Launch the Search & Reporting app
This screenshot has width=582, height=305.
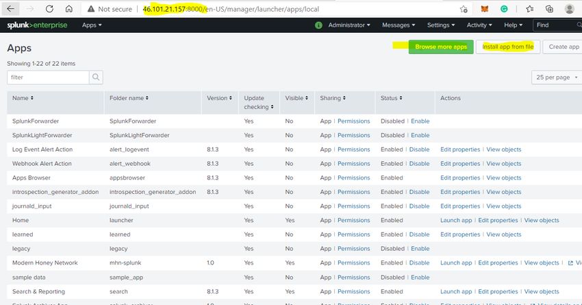point(456,291)
